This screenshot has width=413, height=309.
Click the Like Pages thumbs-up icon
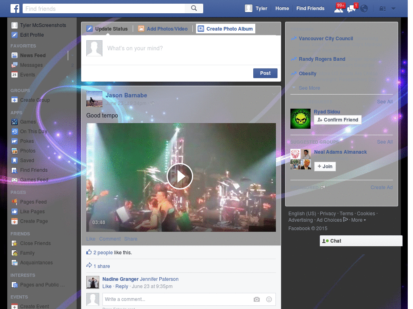pyautogui.click(x=15, y=212)
